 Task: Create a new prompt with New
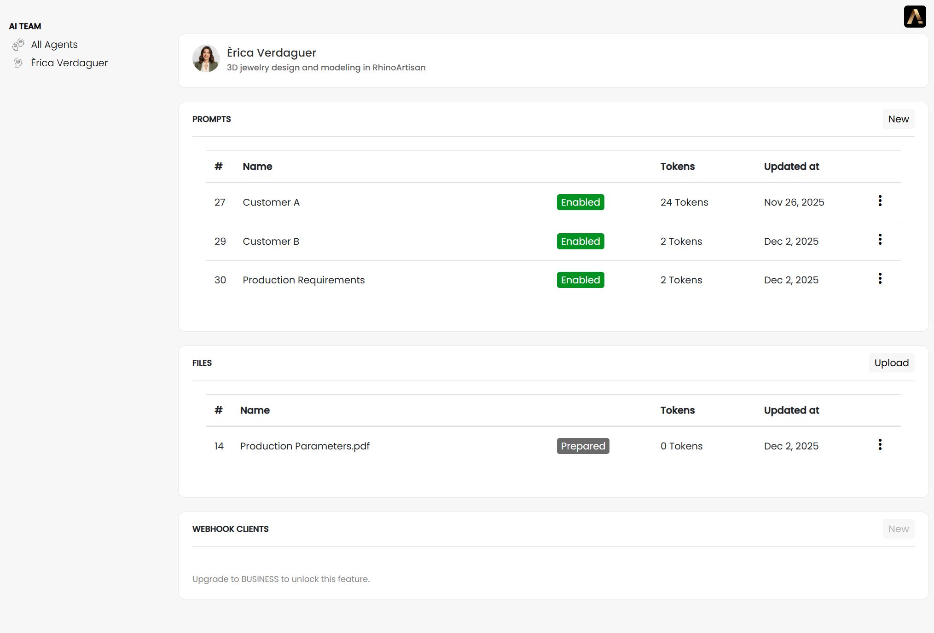pyautogui.click(x=898, y=119)
